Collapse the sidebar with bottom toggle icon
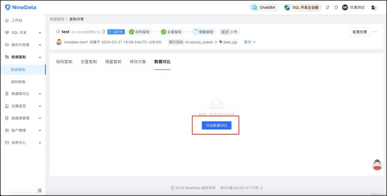387x196 pixels. pyautogui.click(x=40, y=190)
